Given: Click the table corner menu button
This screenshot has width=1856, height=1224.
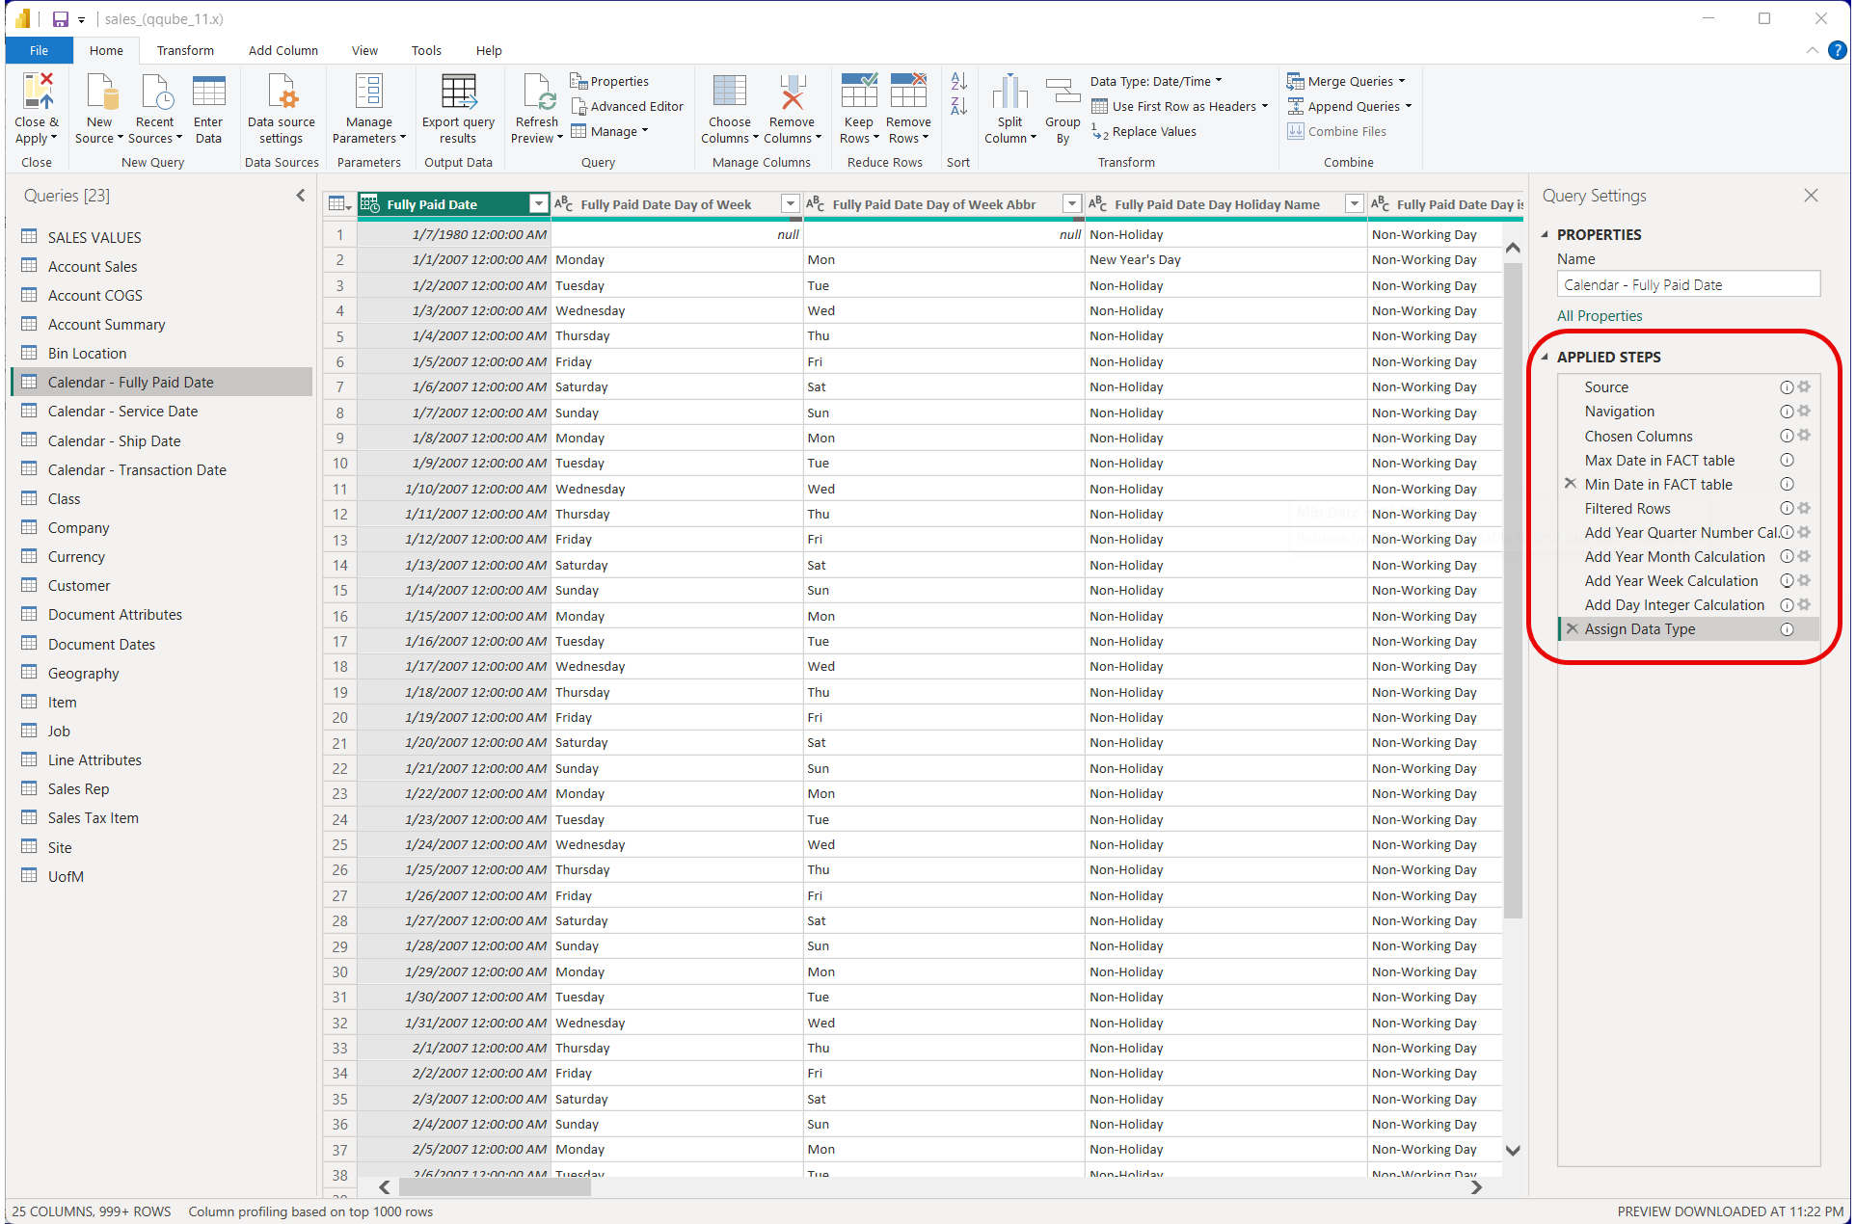Looking at the screenshot, I should [339, 203].
